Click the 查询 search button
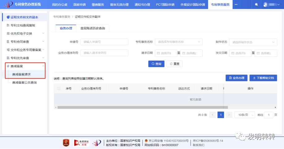 coord(156,64)
